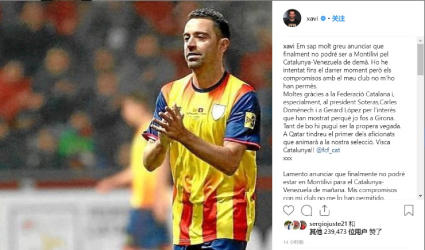Open the xavi username in the header
This screenshot has width=425, height=250.
tap(312, 19)
